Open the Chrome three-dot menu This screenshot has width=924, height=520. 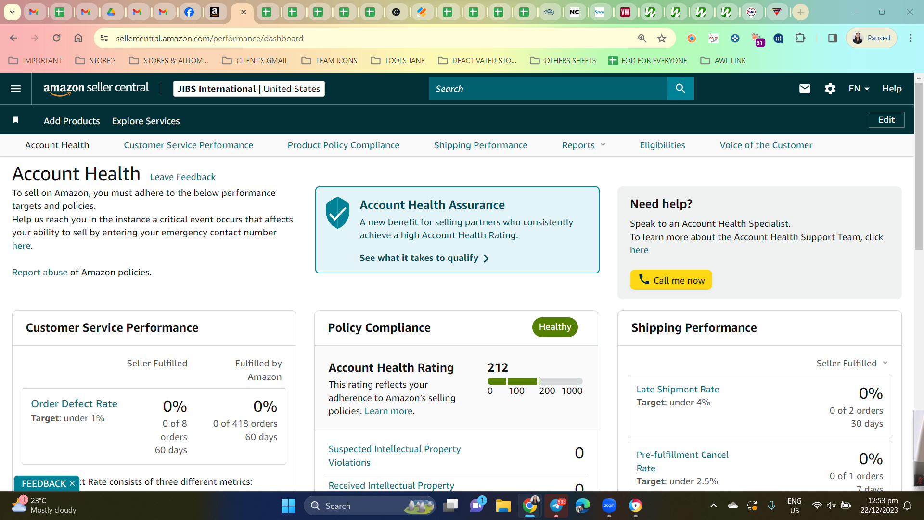click(x=911, y=38)
